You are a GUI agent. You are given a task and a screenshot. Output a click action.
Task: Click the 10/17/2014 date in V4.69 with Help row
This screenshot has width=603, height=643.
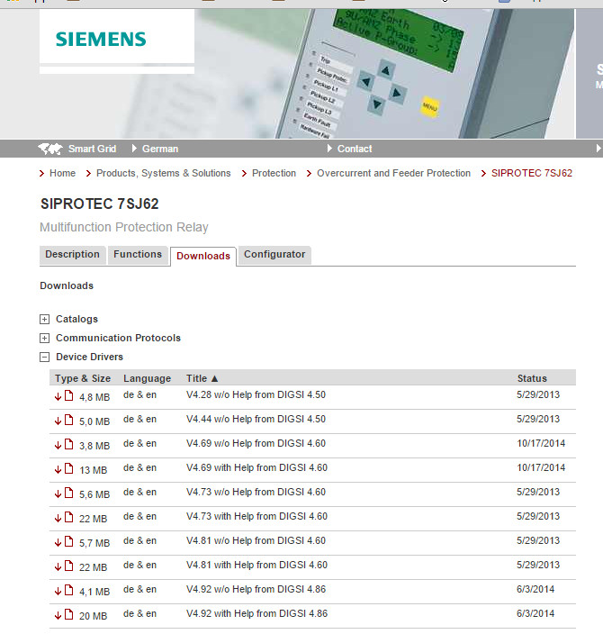pyautogui.click(x=541, y=467)
